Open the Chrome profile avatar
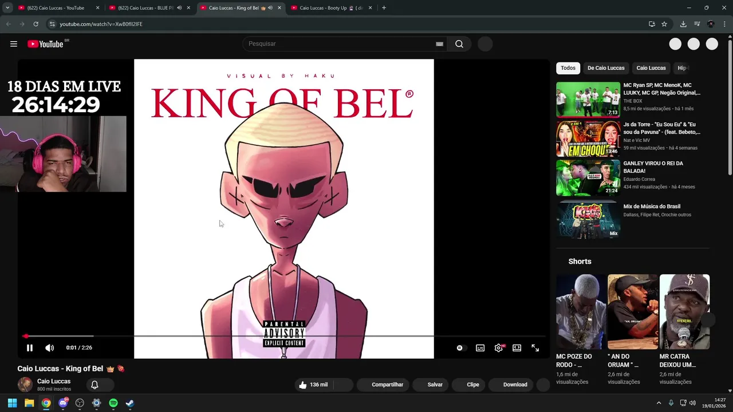Image resolution: width=733 pixels, height=412 pixels. tap(711, 24)
